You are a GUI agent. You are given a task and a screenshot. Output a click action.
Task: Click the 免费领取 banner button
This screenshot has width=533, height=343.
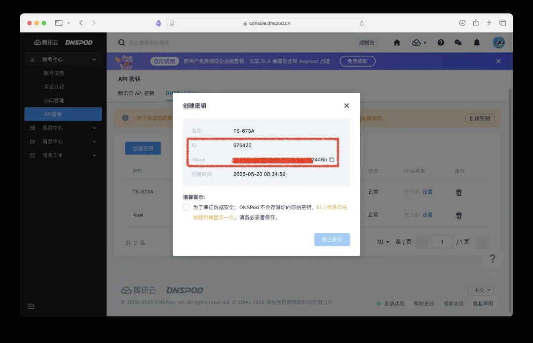[x=357, y=61]
